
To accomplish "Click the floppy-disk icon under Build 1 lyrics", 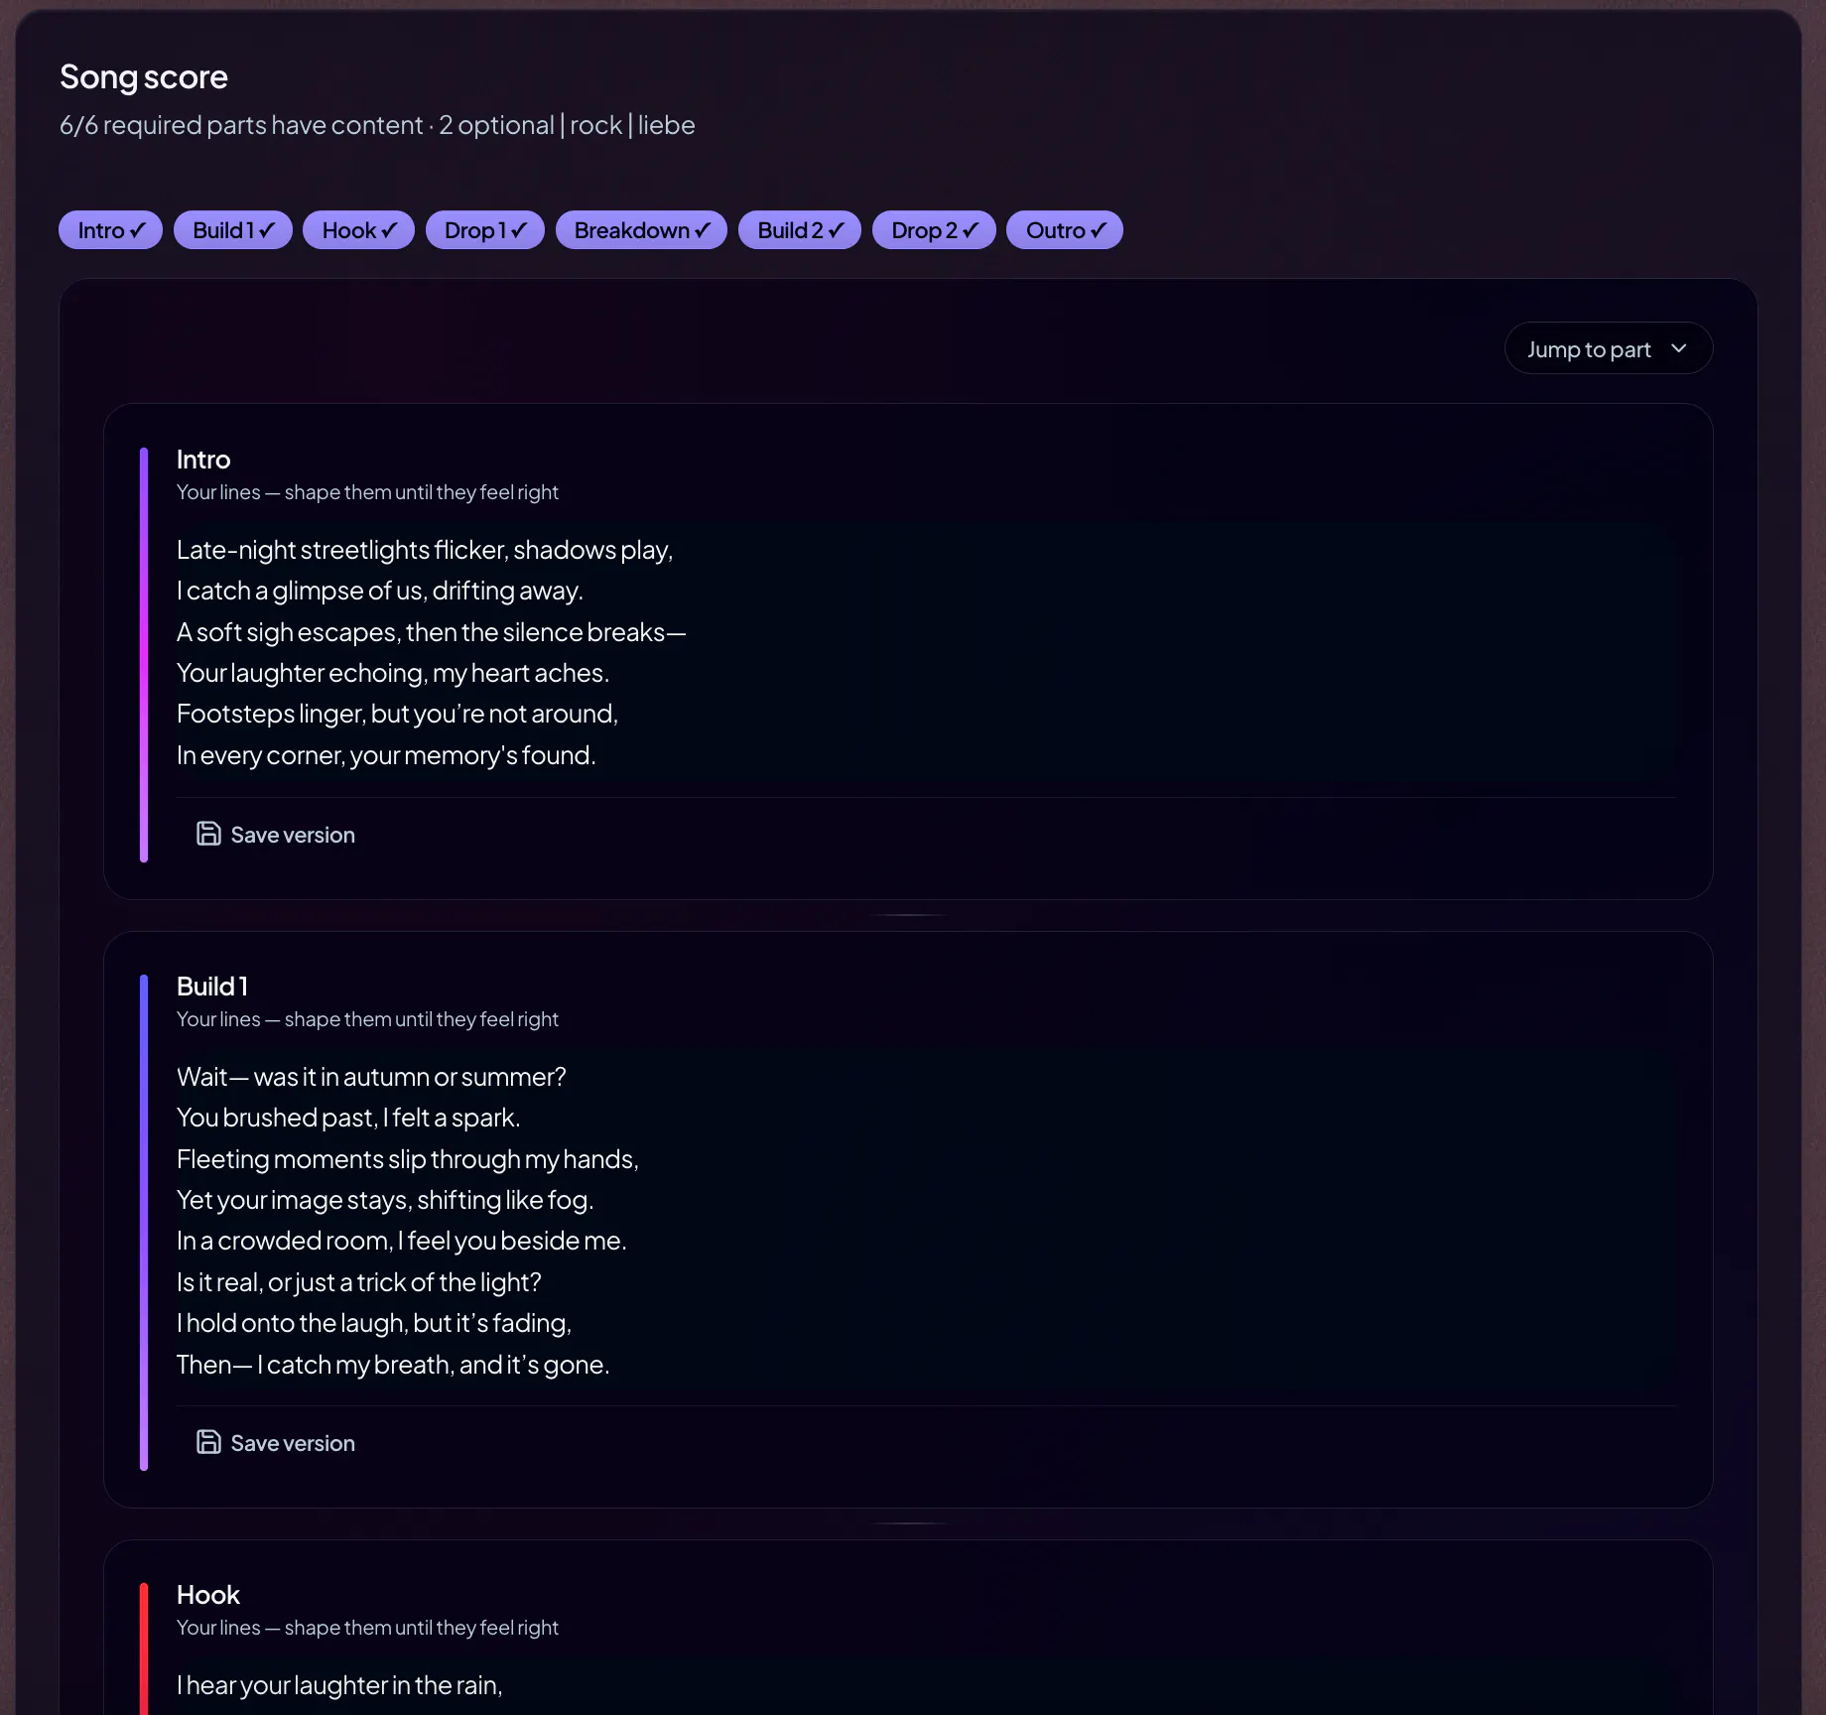I will pos(208,1442).
